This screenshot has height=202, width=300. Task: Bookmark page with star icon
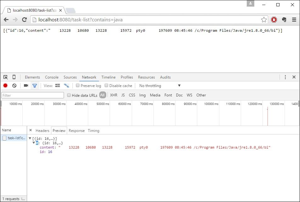coord(264,20)
